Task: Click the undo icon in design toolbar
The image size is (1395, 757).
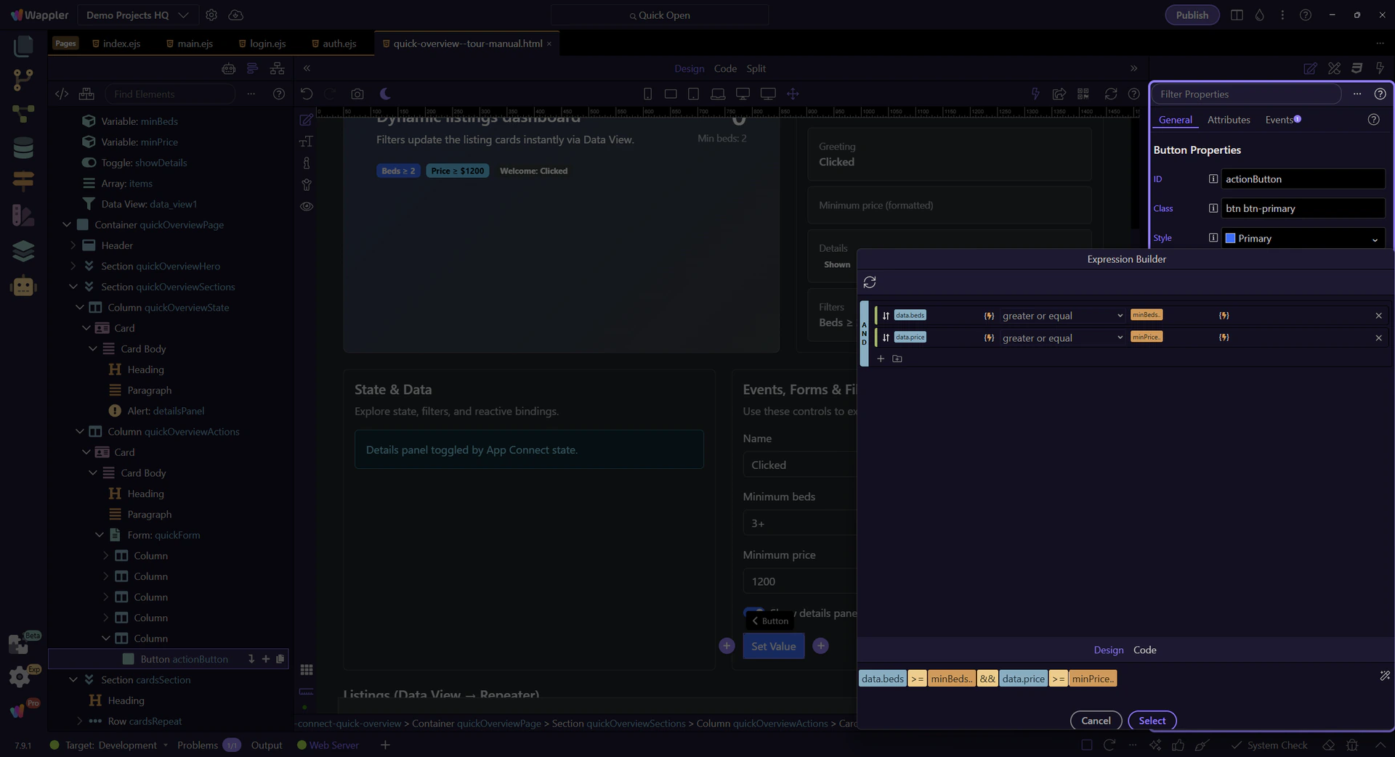Action: point(307,94)
